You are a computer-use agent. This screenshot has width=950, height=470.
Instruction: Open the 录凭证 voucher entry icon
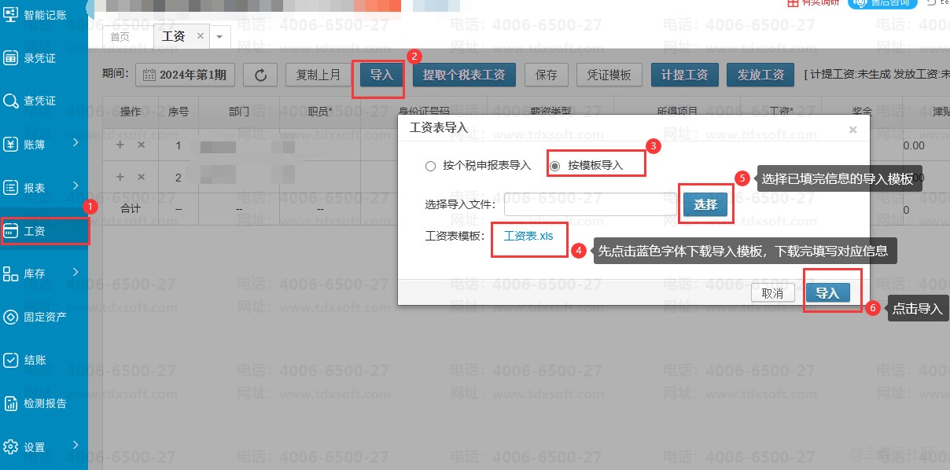click(x=11, y=58)
